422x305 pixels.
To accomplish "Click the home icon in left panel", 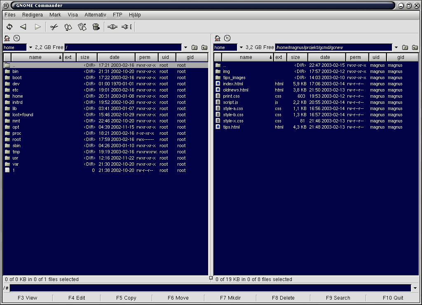I will click(x=7, y=38).
